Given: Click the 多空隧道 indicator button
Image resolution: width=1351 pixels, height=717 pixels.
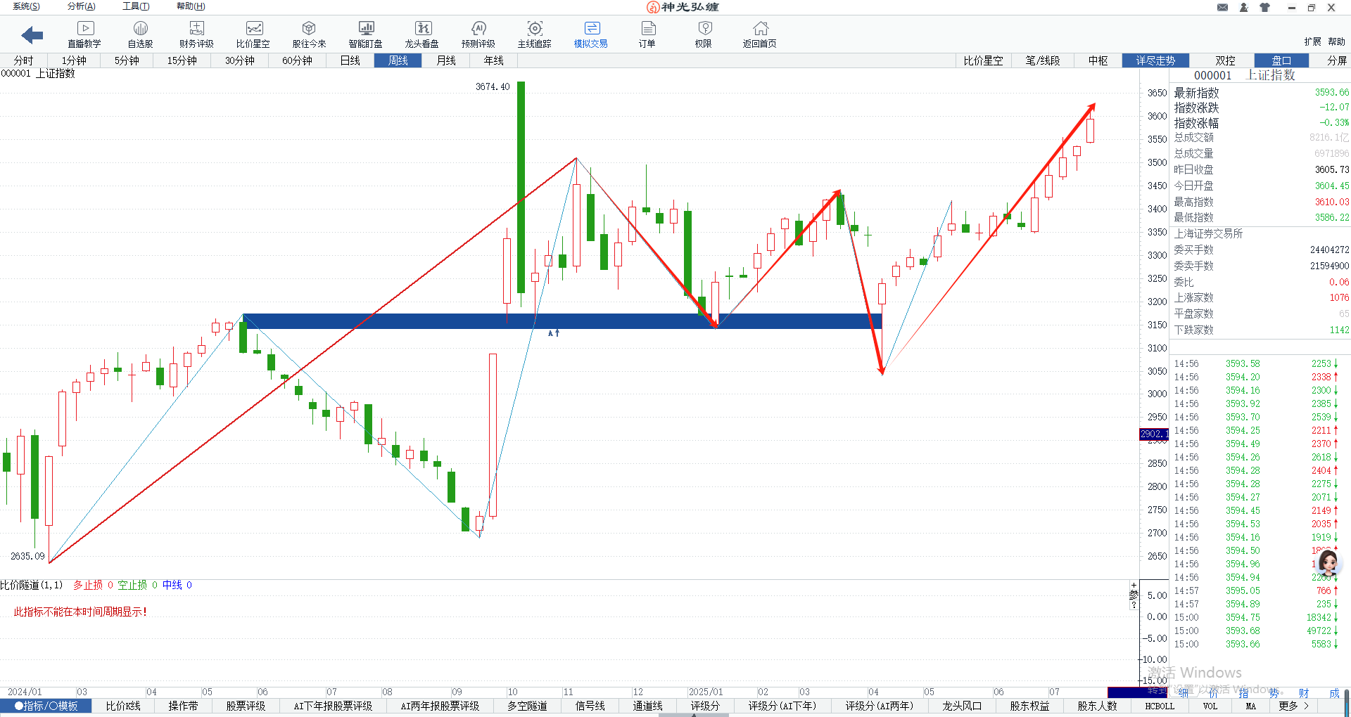Looking at the screenshot, I should 527,706.
